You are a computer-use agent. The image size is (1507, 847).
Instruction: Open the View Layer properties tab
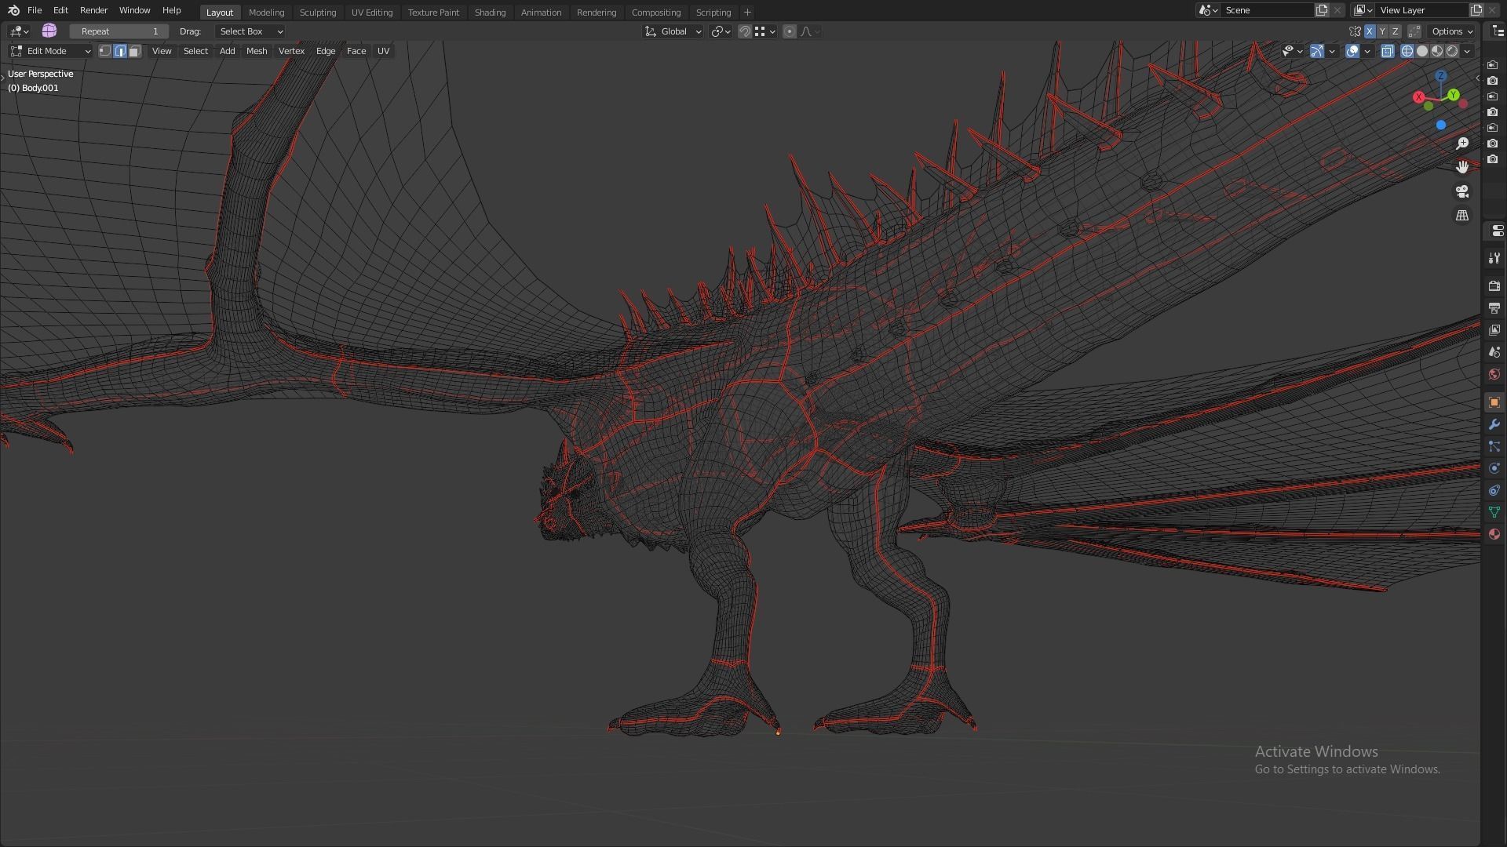1494,330
